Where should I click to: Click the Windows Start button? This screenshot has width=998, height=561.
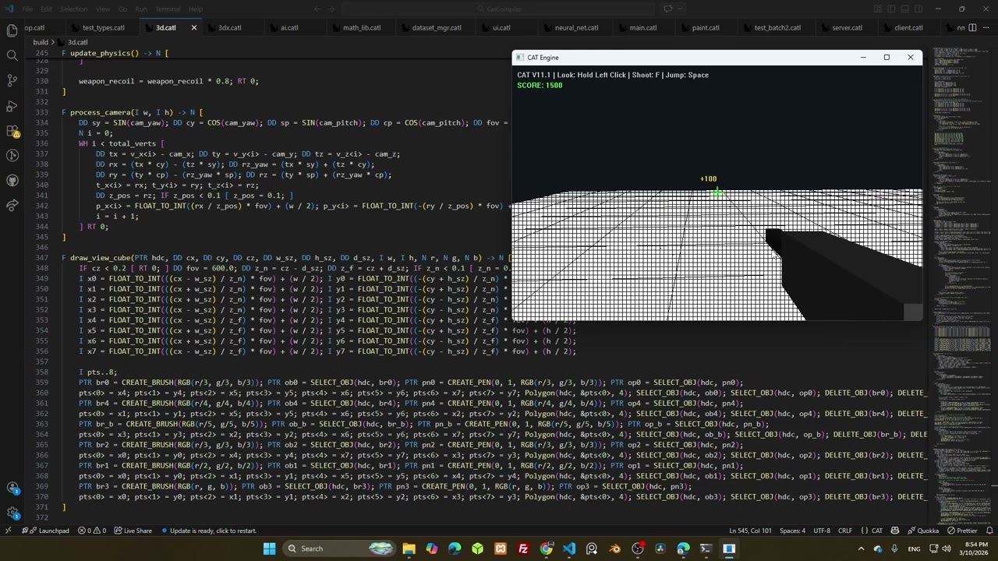pyautogui.click(x=269, y=549)
